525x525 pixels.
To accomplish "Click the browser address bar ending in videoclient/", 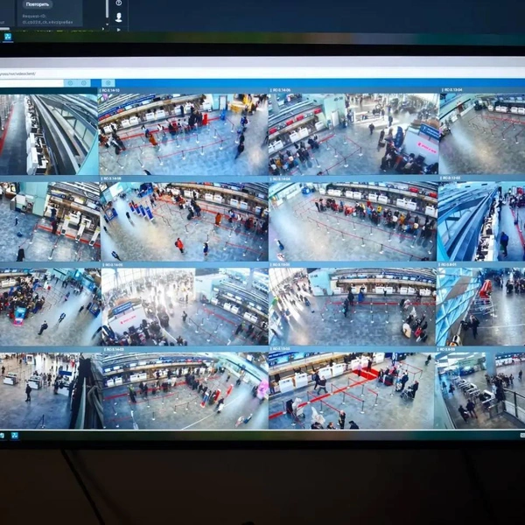I will (262, 73).
